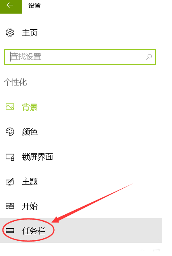Click the 设置 window title text
The image size is (172, 256).
35,6
